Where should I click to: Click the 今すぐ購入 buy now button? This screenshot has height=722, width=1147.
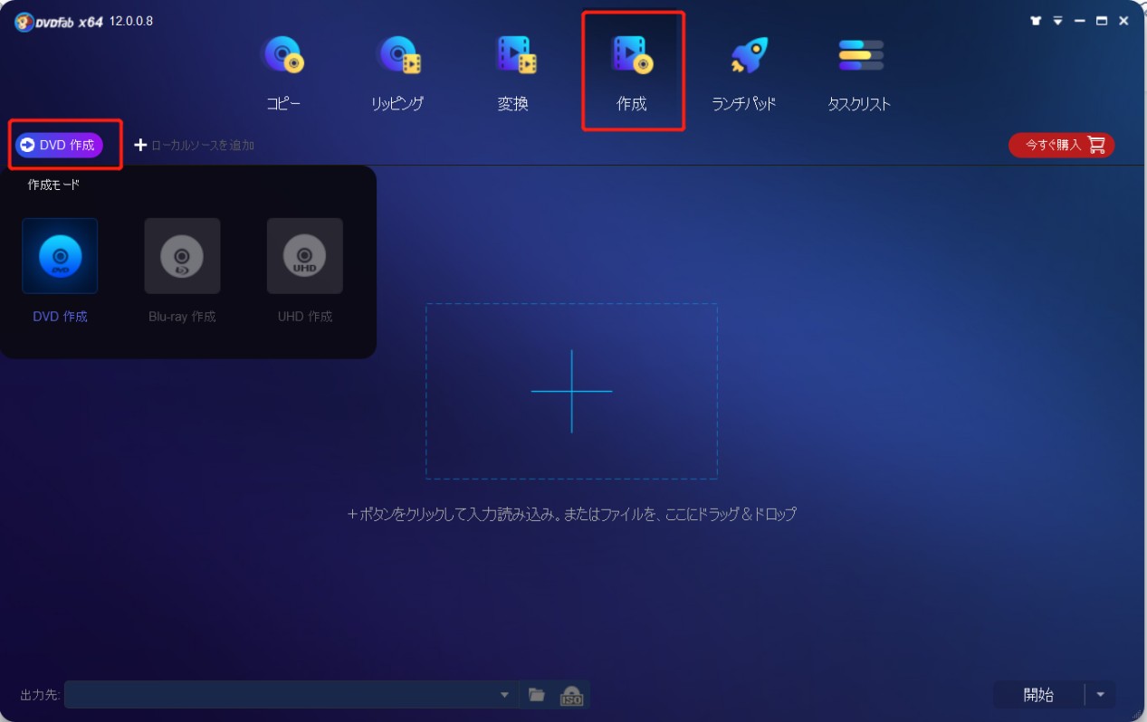point(1061,145)
